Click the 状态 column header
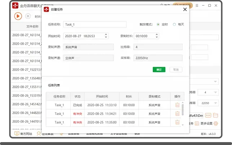 click(77, 96)
